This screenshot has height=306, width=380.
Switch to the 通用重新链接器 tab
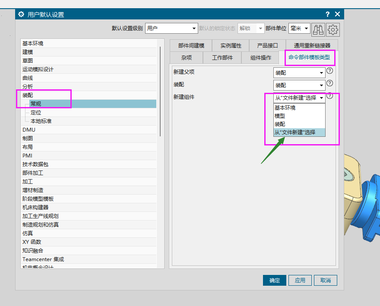coord(312,46)
